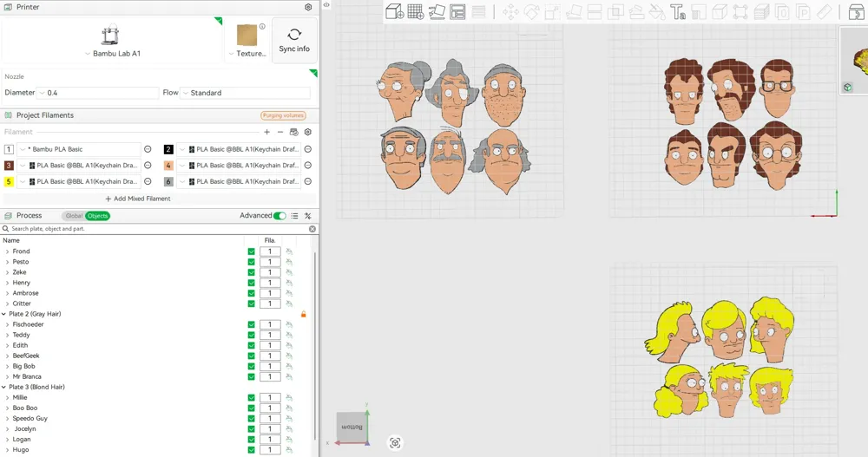Screen dimensions: 868x457
Task: Open the Flow Standard dropdown
Action: [x=246, y=93]
